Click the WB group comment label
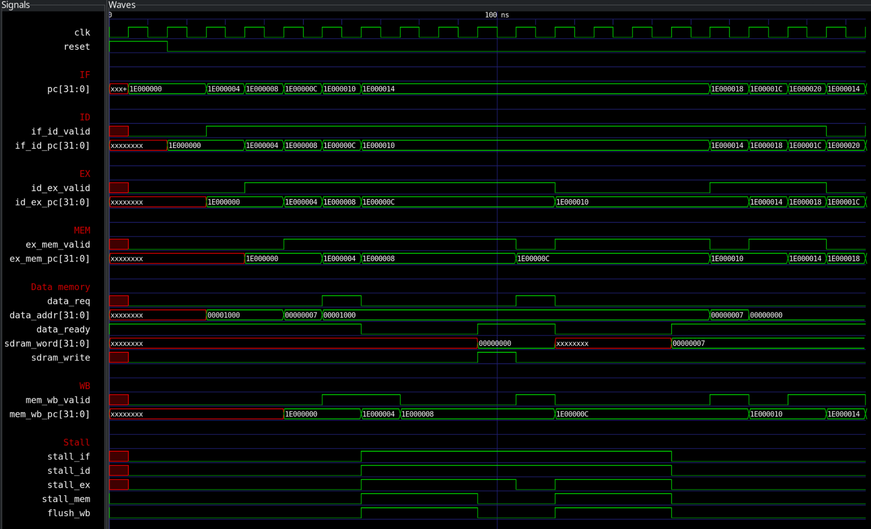The width and height of the screenshot is (871, 529). 85,386
